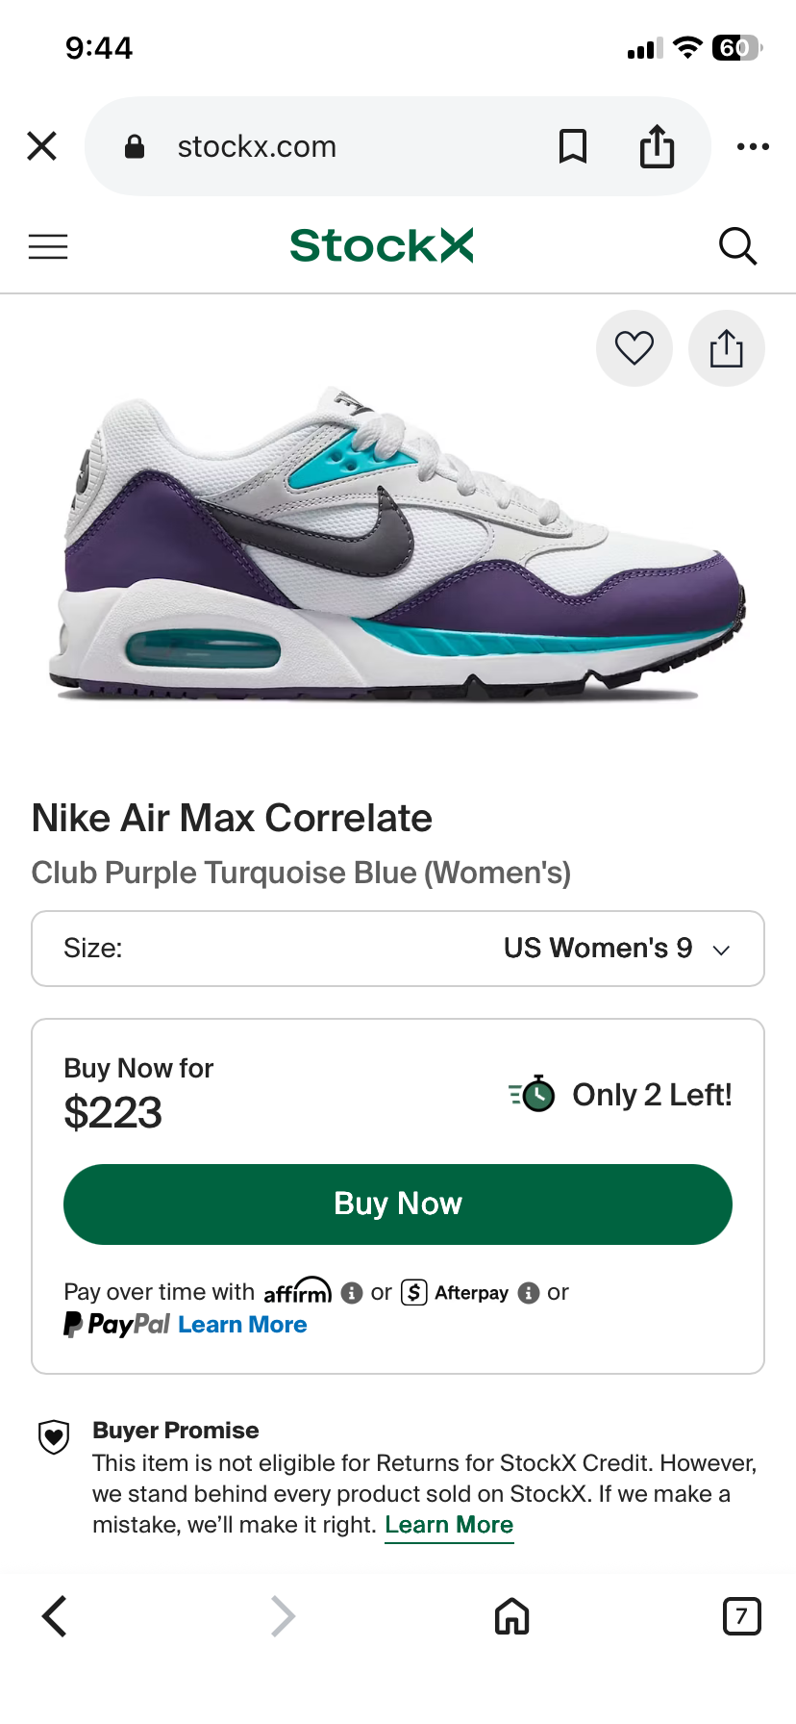Tap the browser share icon in address bar
This screenshot has width=796, height=1724.
pyautogui.click(x=658, y=146)
